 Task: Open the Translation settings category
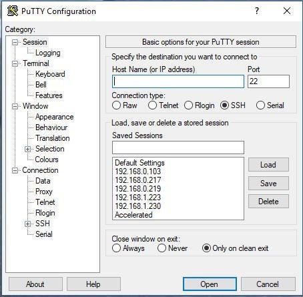(53, 138)
